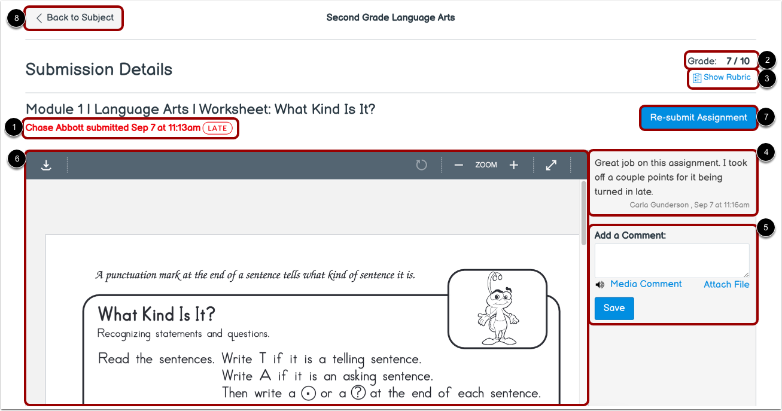
Task: Open the Show Rubric link
Action: click(727, 77)
